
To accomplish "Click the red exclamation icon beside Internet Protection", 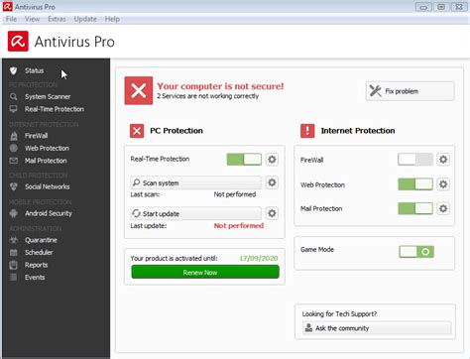I will click(307, 131).
